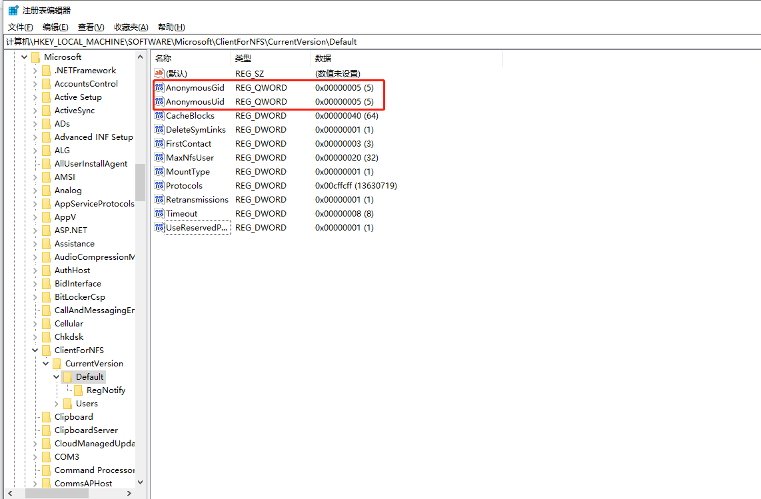Click the AnonymousGid binary value icon
Screen dimensions: 761x499
pyautogui.click(x=159, y=87)
